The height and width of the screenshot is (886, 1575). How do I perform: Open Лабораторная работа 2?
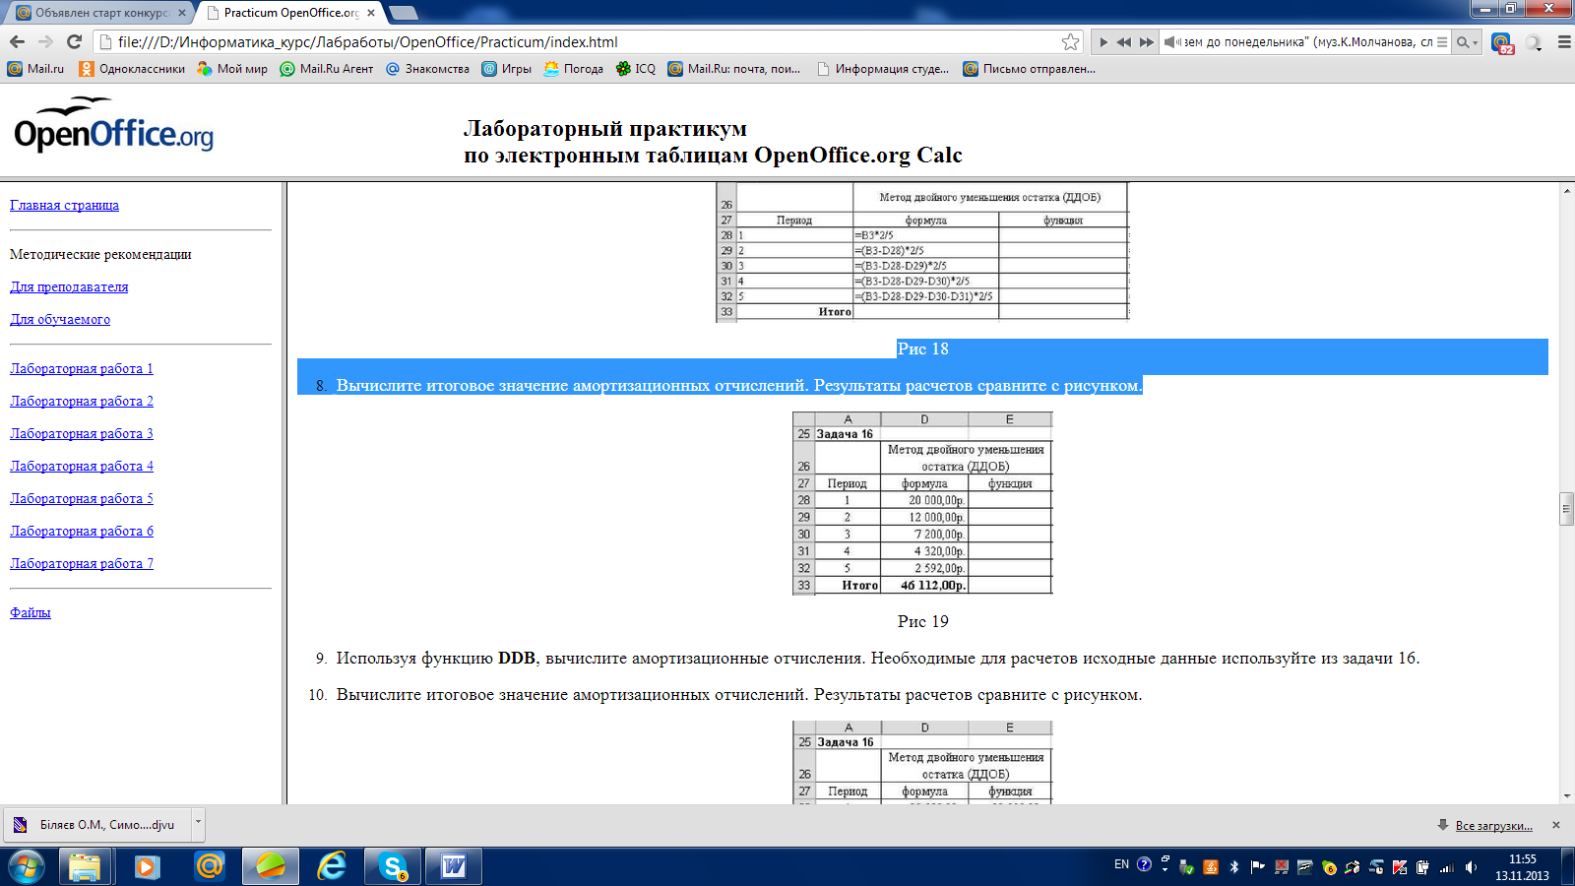82,401
